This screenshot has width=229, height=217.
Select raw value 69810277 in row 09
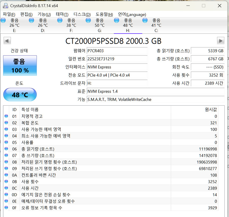[x=208, y=169]
